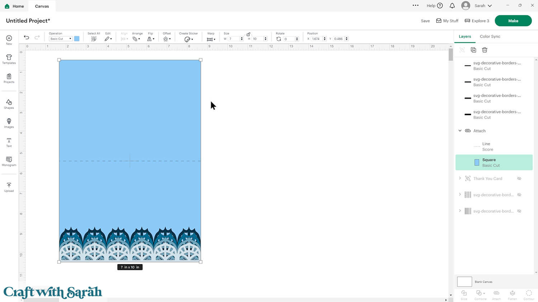Duplicate the selected layer
The width and height of the screenshot is (538, 302).
click(473, 50)
